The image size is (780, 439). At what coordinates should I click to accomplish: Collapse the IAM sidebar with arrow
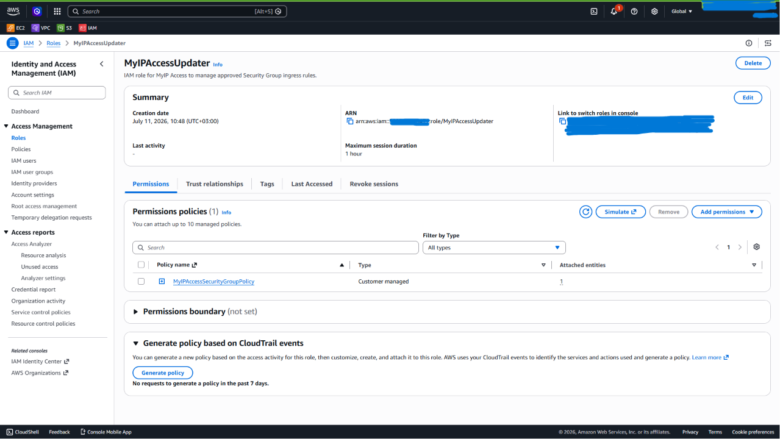[x=102, y=64]
